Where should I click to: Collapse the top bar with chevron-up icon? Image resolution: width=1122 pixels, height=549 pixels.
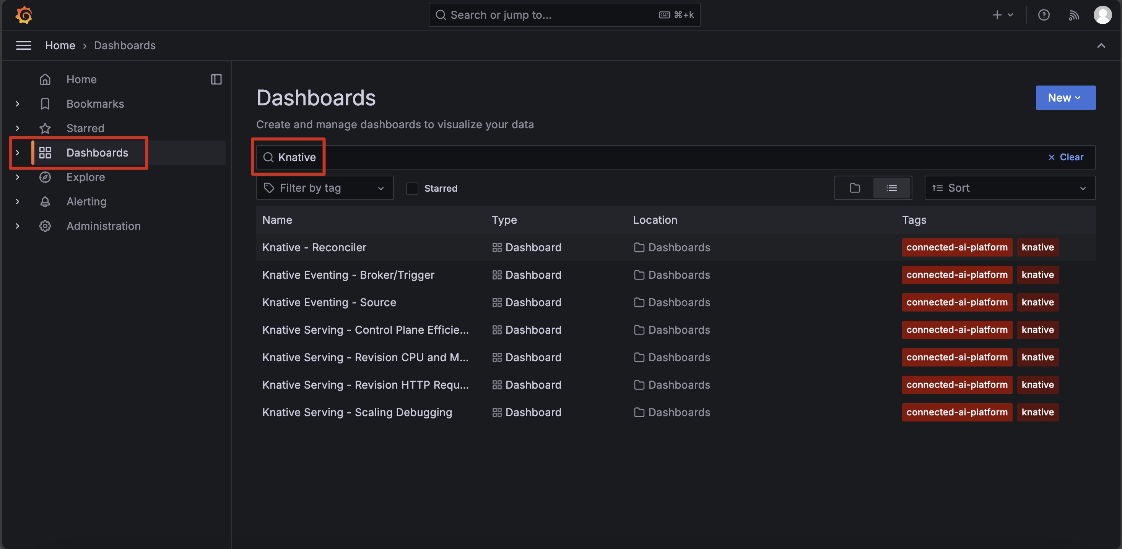pyautogui.click(x=1101, y=45)
